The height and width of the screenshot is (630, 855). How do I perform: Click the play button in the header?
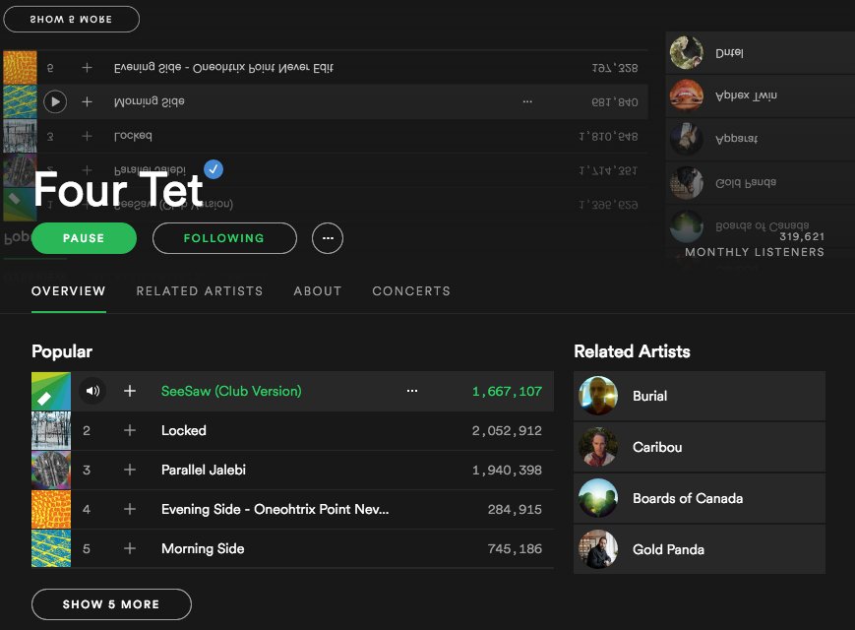(x=55, y=101)
